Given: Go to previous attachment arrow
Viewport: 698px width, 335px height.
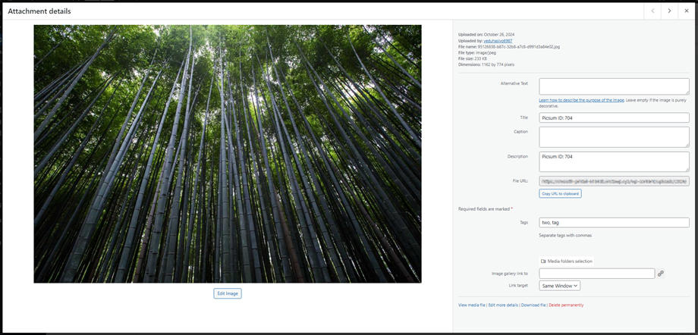Looking at the screenshot, I should click(x=652, y=11).
